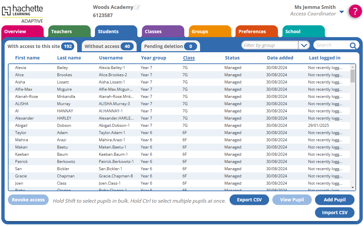Click Add Pupil to create a pupil
The width and height of the screenshot is (363, 226).
[334, 199]
